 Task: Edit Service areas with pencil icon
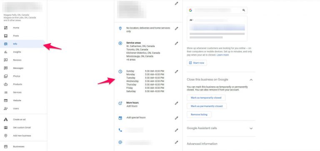176,43
